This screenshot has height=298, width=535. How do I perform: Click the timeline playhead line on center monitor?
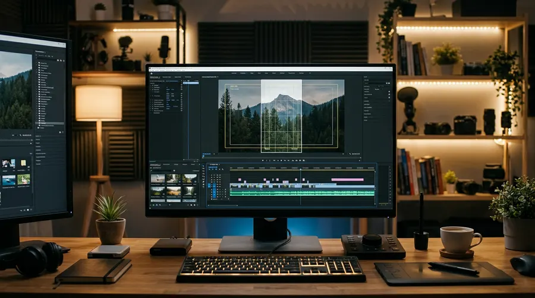click(301, 186)
